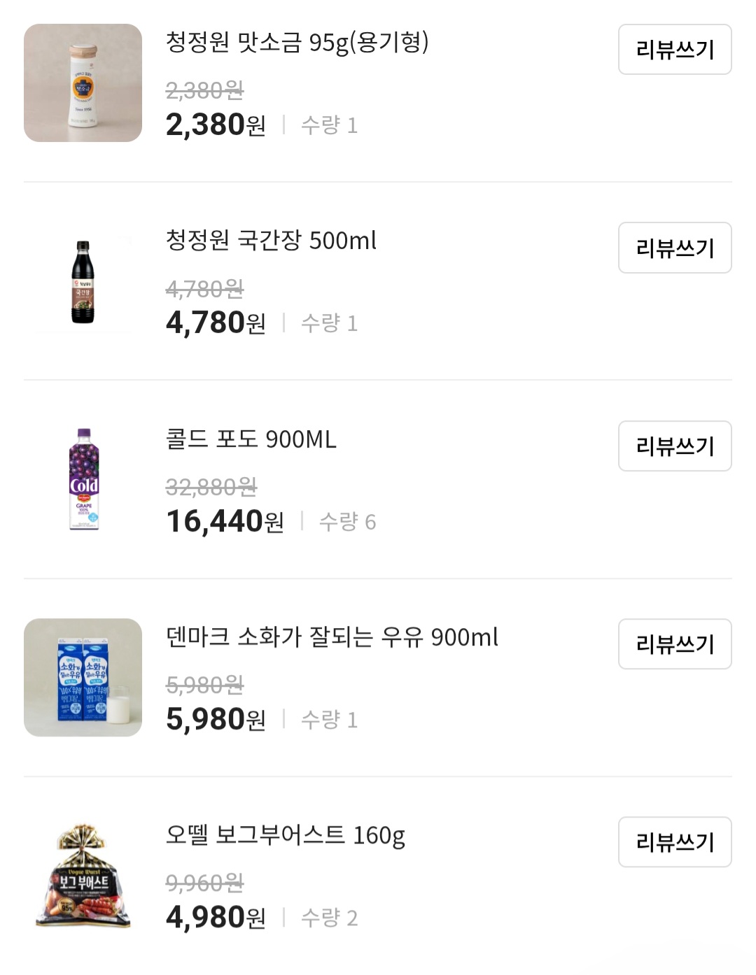Image resolution: width=756 pixels, height=975 pixels.
Task: Write a review for 청정원 국간장 500ml
Action: tap(675, 248)
